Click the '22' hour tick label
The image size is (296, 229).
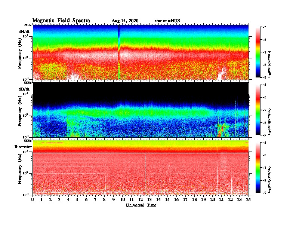point(231,200)
